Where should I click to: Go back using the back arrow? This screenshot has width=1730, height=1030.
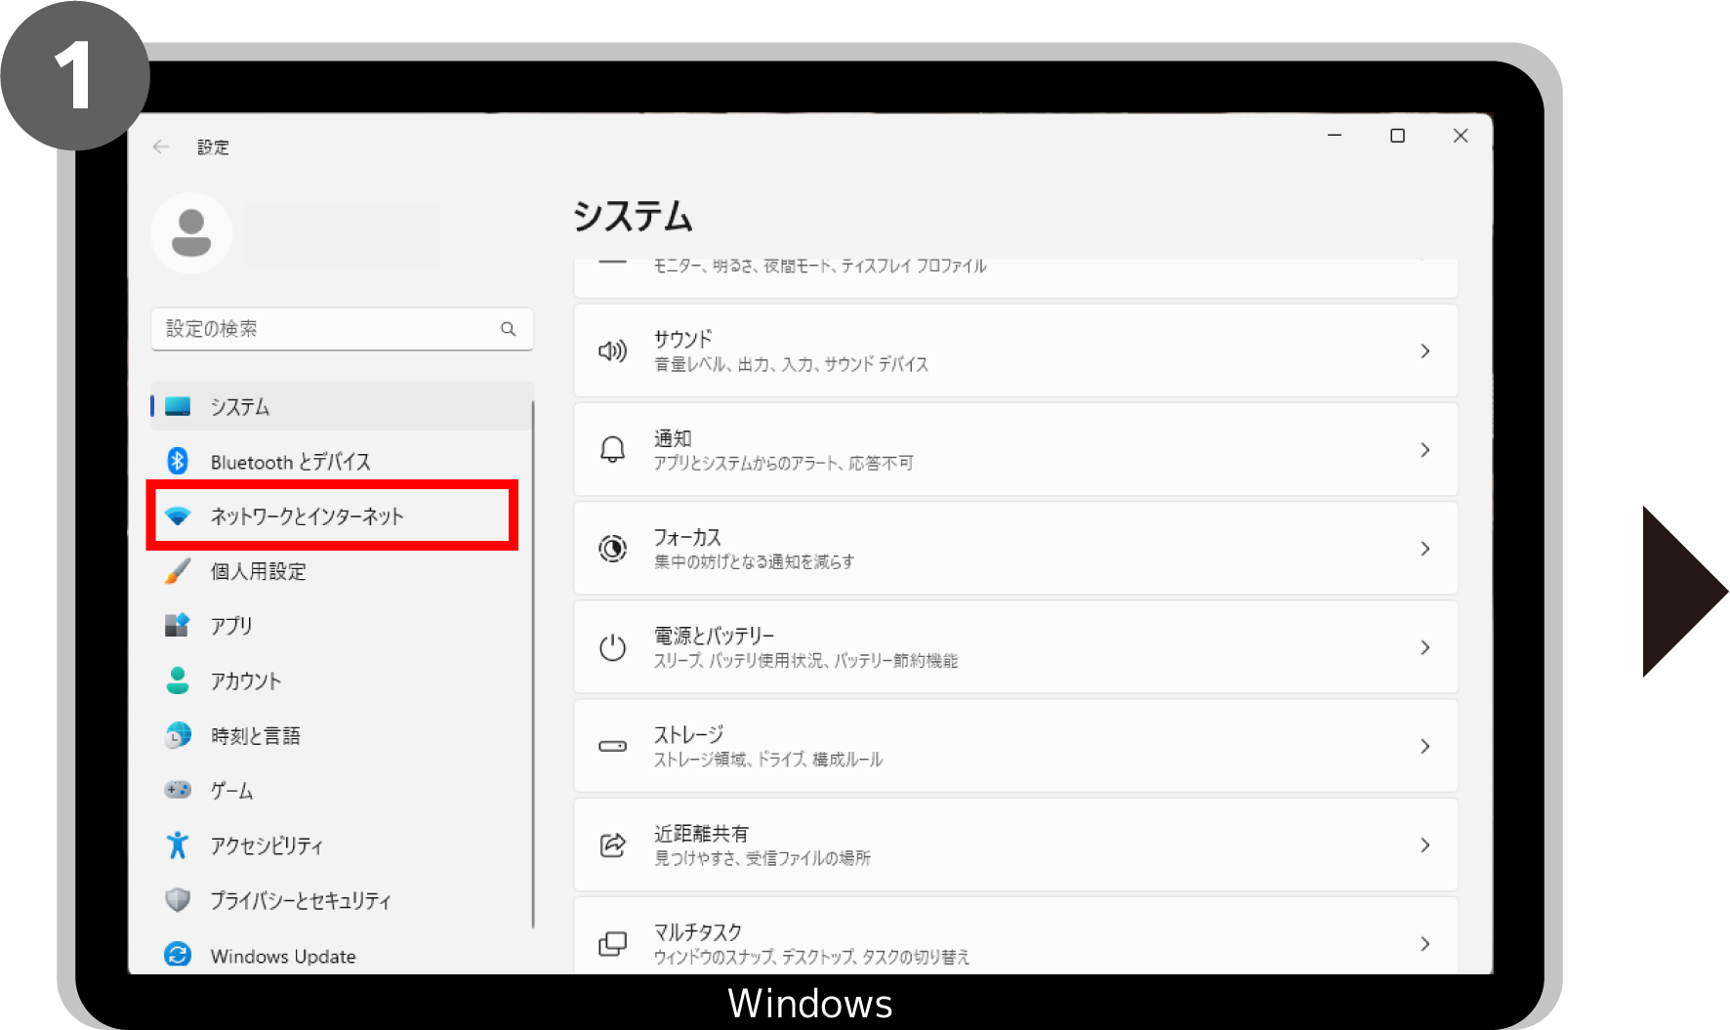(161, 147)
